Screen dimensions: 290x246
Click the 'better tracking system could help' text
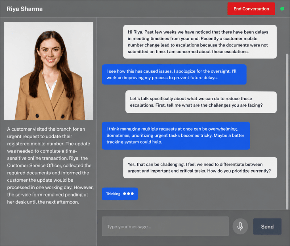(x=175, y=139)
